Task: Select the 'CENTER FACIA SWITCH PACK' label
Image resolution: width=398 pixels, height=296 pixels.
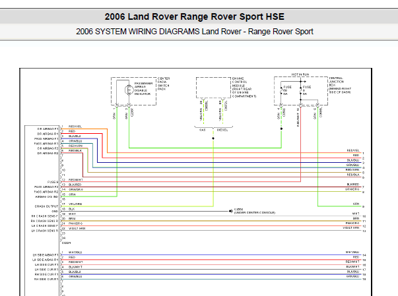Action: click(164, 84)
